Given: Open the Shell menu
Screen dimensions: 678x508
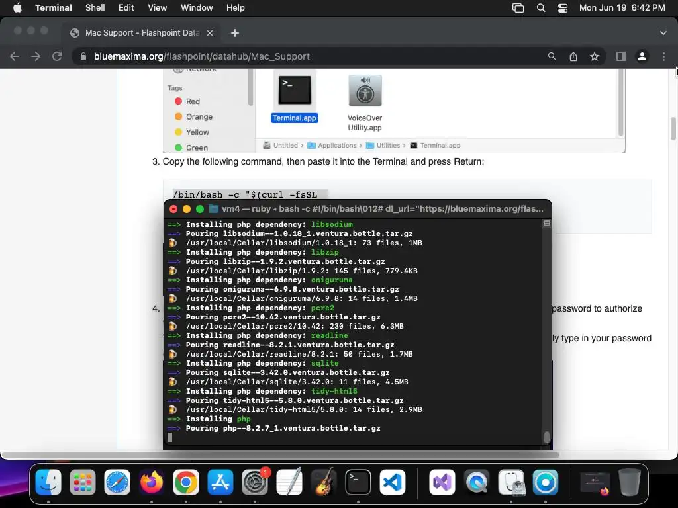Looking at the screenshot, I should tap(95, 7).
